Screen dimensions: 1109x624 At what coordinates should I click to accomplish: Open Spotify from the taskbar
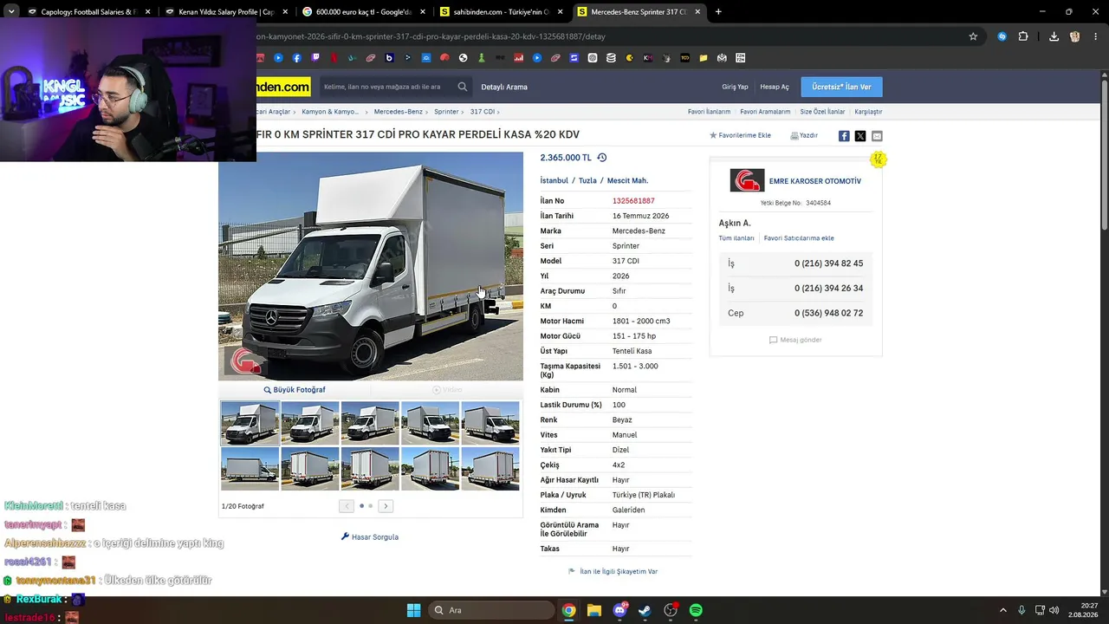pos(696,610)
